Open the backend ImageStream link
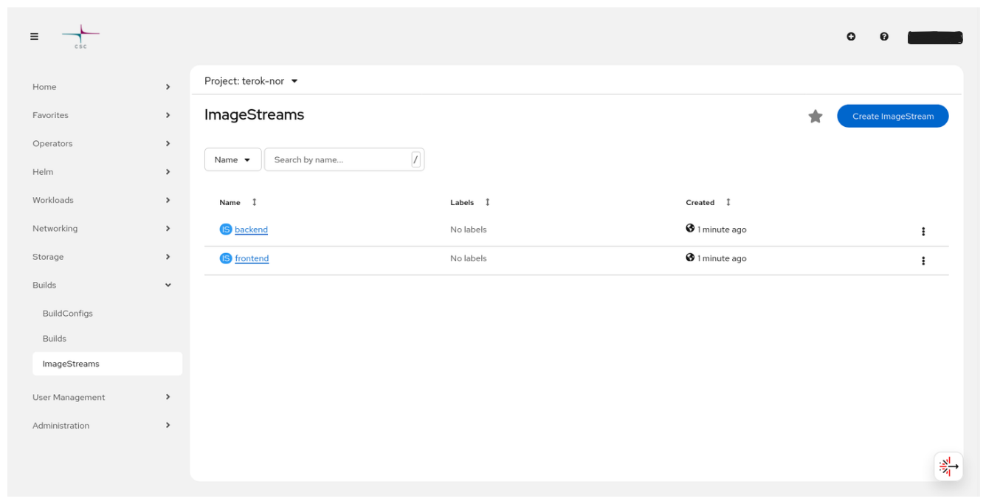The image size is (986, 504). [x=251, y=229]
